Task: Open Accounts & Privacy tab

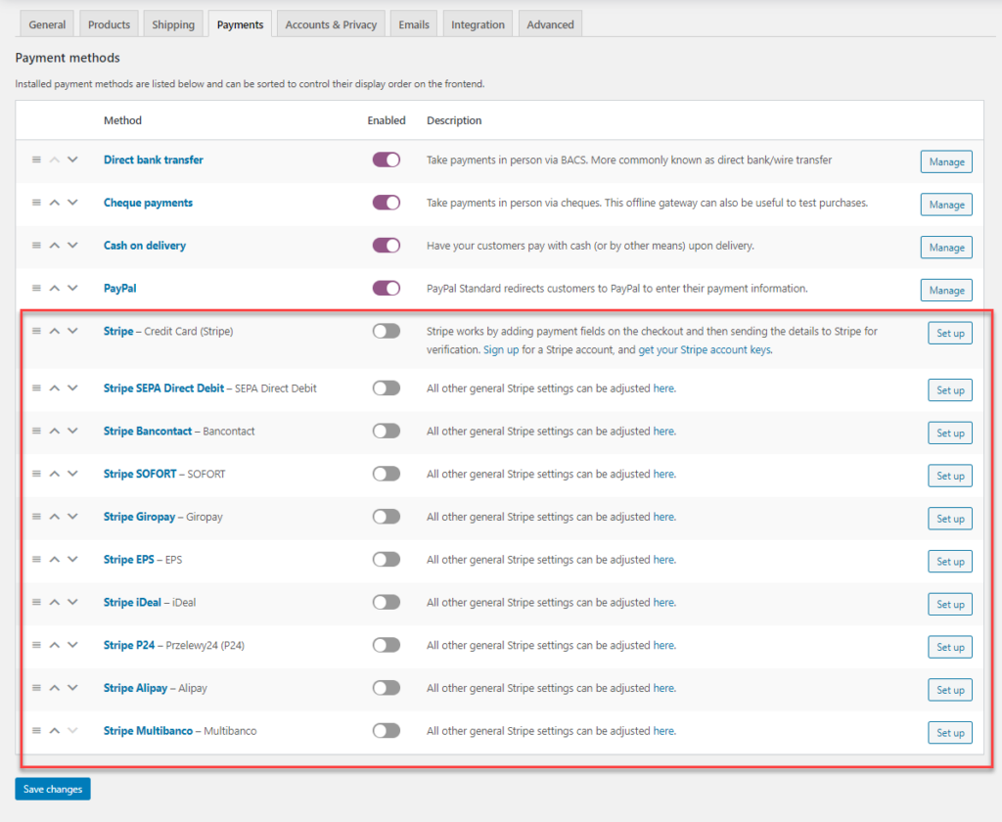Action: coord(331,24)
